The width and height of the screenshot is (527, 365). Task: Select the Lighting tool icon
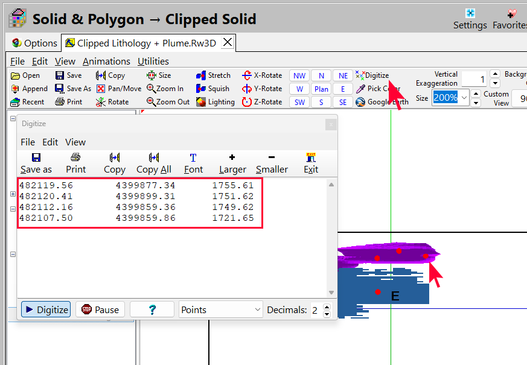[x=201, y=102]
